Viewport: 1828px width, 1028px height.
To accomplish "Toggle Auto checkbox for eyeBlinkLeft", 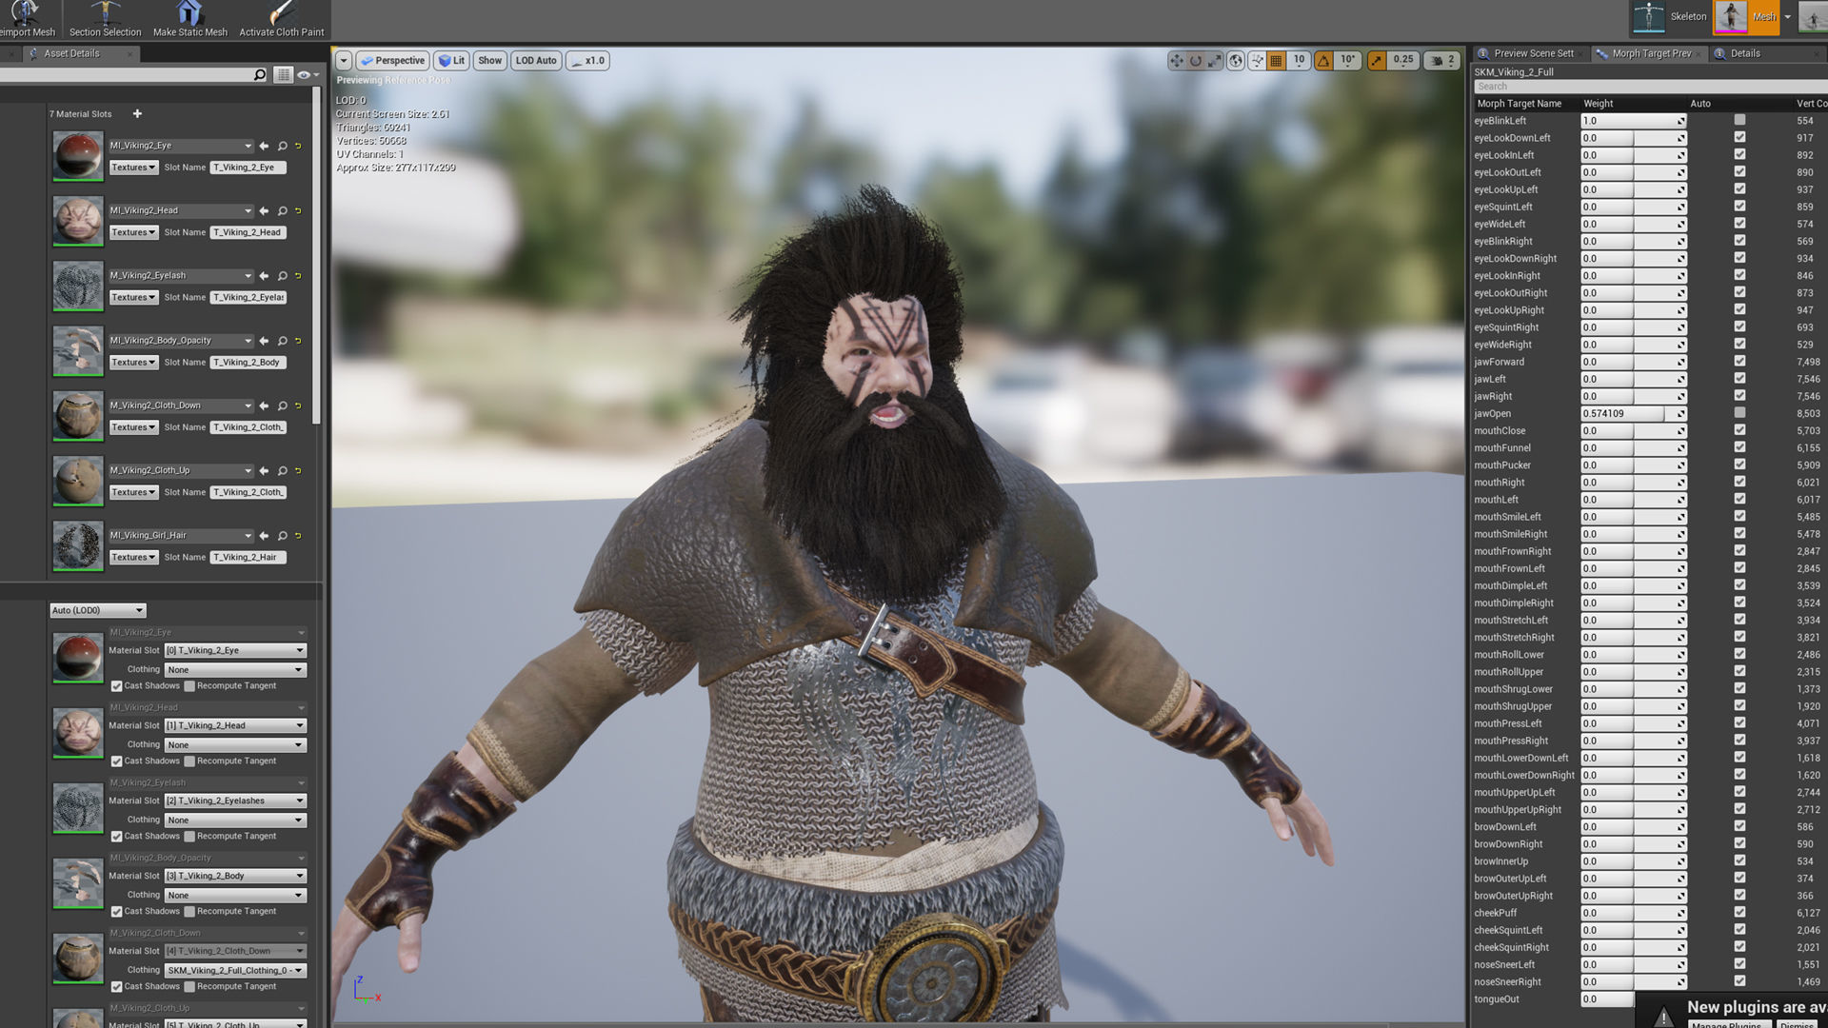I will tap(1739, 120).
